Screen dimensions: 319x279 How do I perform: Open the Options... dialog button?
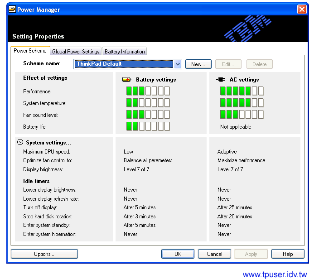pyautogui.click(x=44, y=254)
